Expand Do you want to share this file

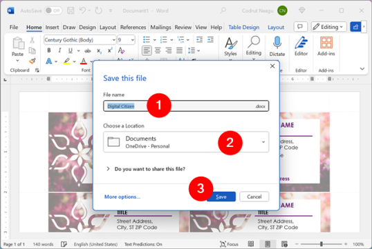(146, 169)
